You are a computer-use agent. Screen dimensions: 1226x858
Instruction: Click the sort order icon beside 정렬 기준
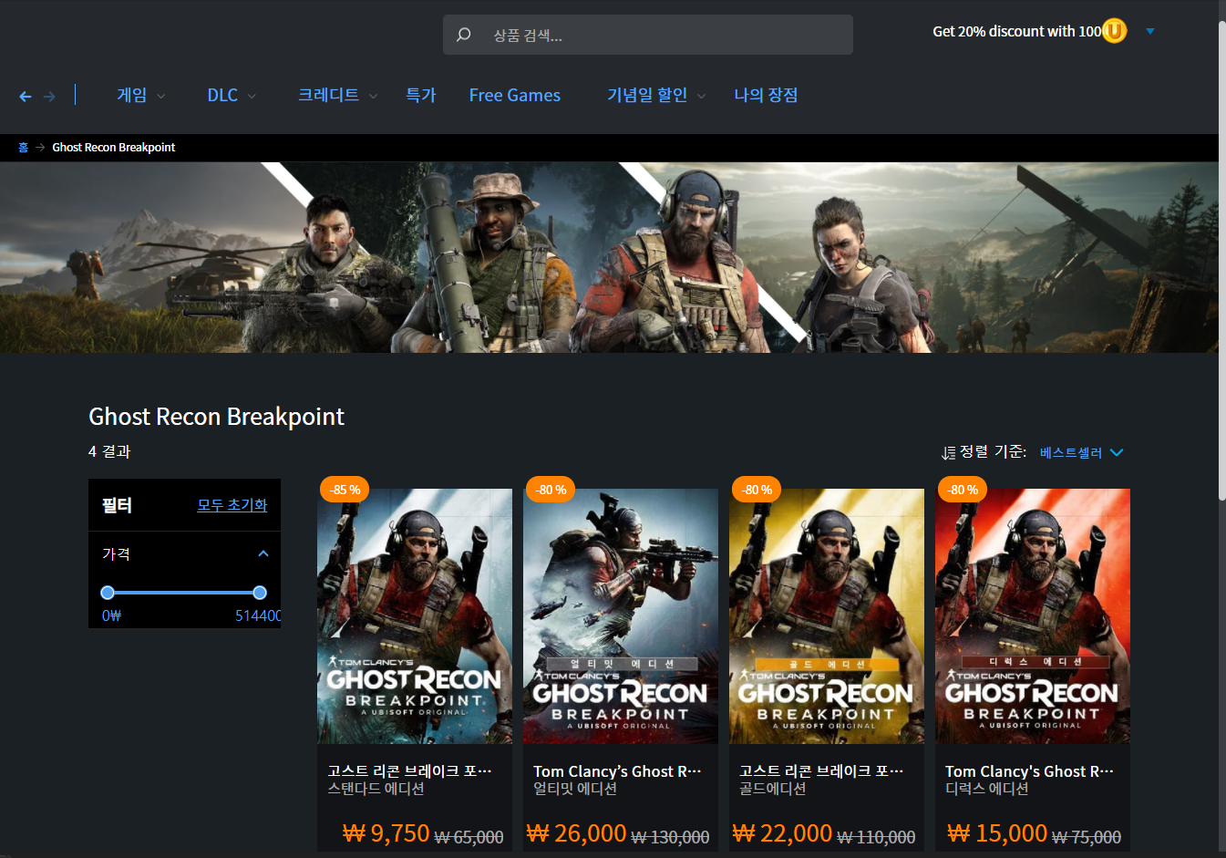tap(948, 453)
